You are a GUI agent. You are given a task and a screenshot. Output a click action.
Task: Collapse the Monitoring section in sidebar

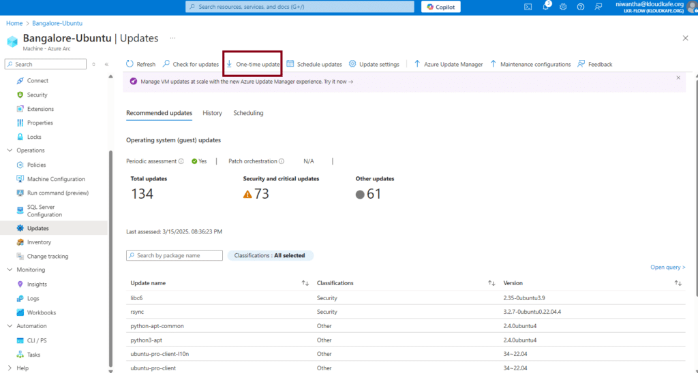pyautogui.click(x=10, y=270)
